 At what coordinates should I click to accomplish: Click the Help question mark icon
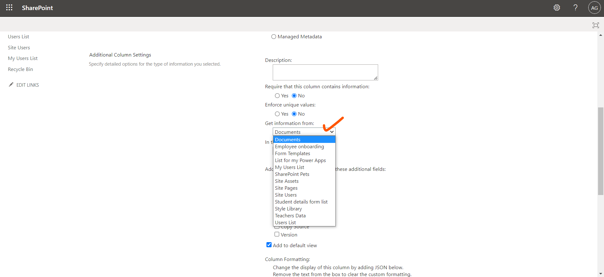575,8
